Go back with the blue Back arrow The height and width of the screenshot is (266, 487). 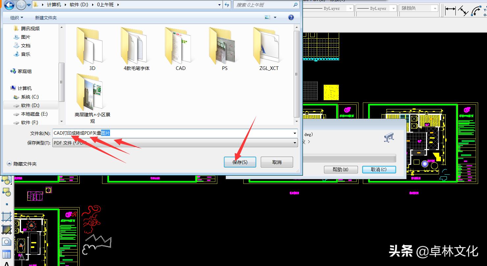pyautogui.click(x=9, y=5)
